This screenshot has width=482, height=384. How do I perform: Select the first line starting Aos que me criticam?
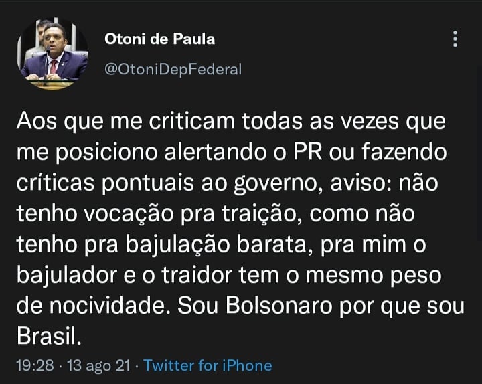(x=231, y=122)
